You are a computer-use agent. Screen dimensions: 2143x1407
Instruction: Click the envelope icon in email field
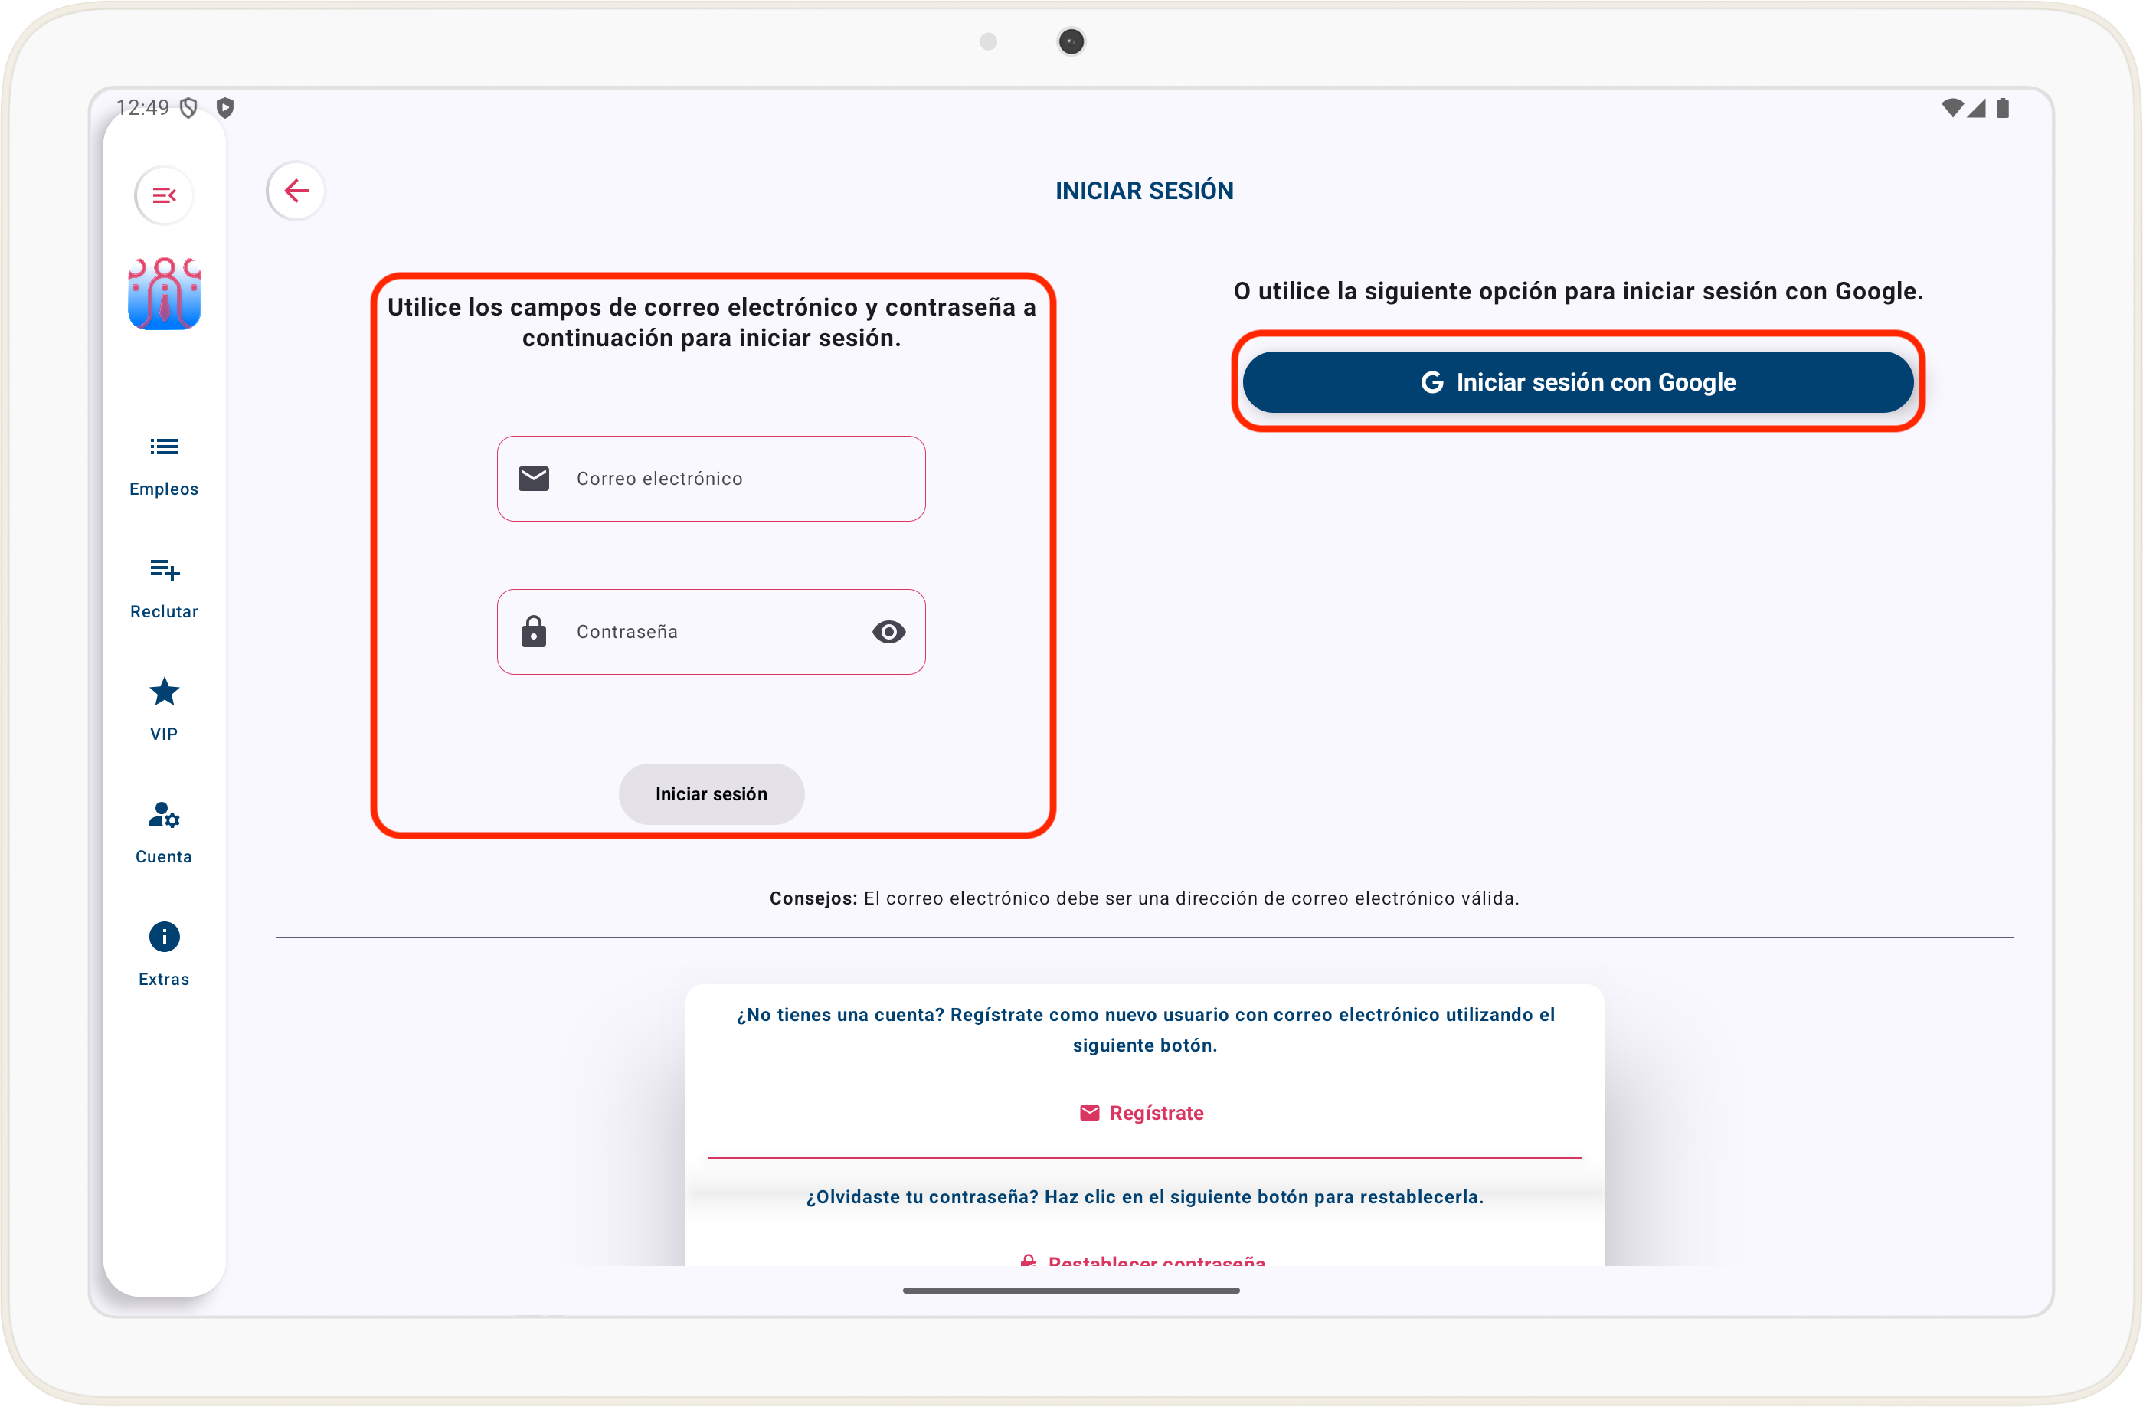click(533, 479)
